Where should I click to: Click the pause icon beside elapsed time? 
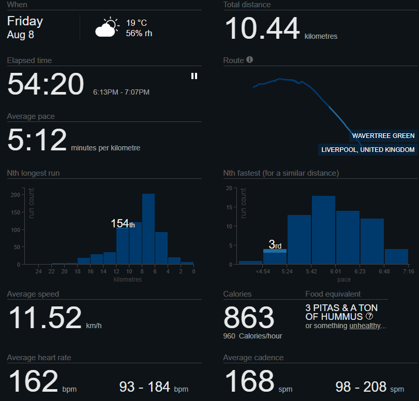(x=194, y=76)
